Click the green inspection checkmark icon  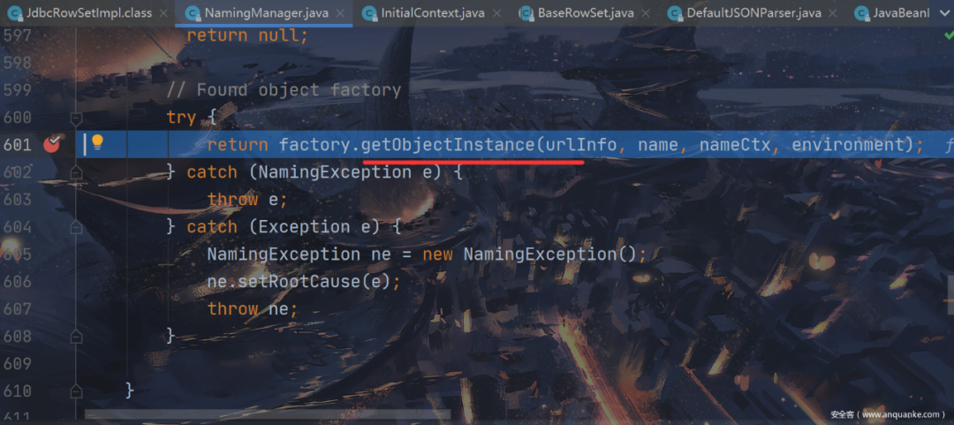949,35
